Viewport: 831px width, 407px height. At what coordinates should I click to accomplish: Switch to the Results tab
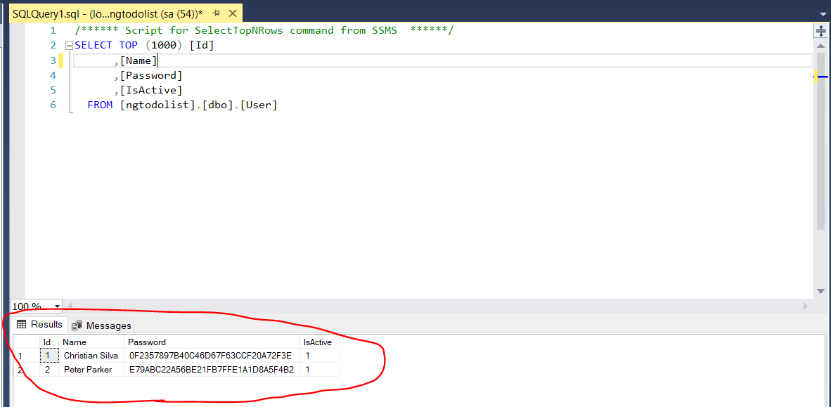pyautogui.click(x=40, y=324)
